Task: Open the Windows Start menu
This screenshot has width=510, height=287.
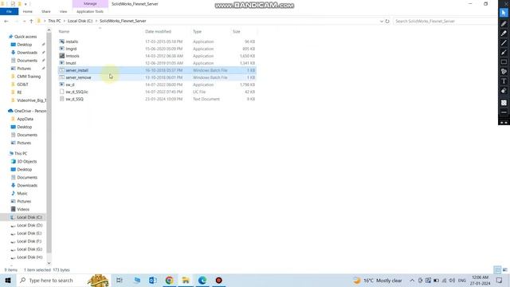Action: 8,280
